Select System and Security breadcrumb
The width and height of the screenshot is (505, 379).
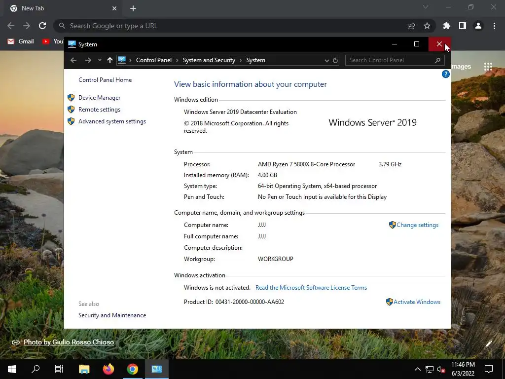click(209, 60)
